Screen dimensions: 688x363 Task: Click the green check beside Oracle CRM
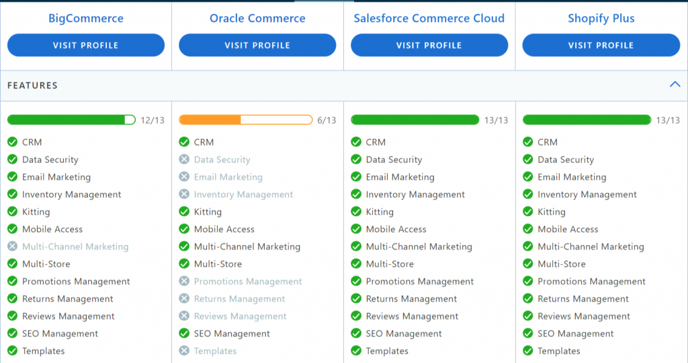(x=184, y=142)
